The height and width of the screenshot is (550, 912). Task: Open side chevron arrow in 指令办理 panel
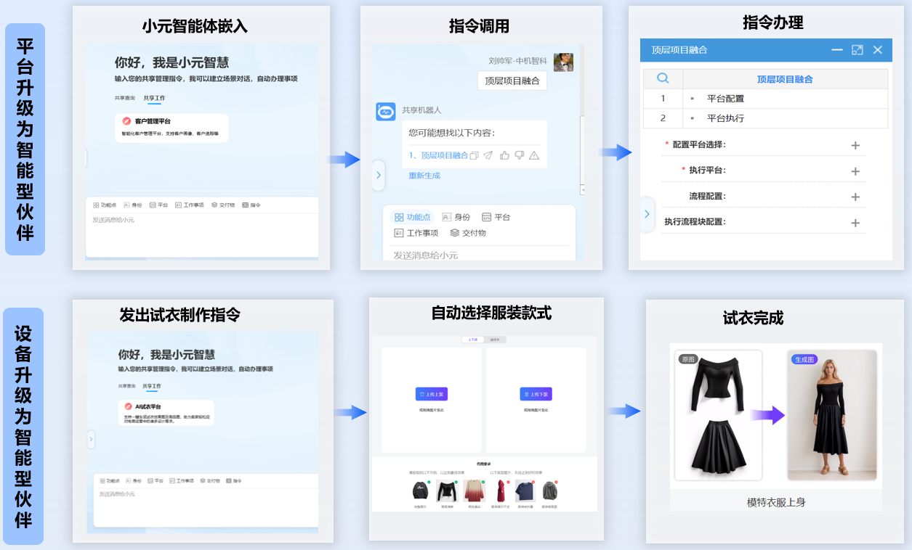point(647,214)
